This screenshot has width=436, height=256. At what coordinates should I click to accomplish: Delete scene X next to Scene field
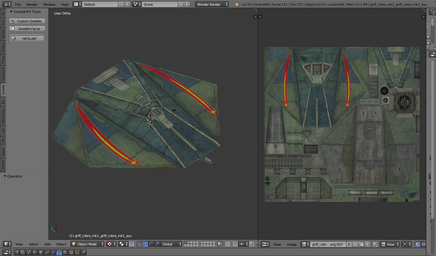tap(187, 5)
